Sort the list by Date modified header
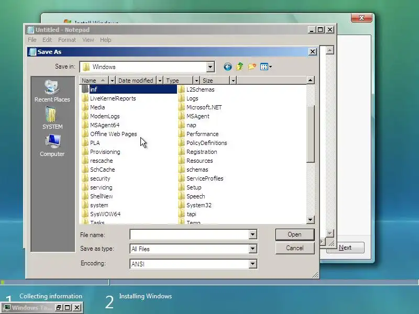Screen dimensions: 419x314 136,81
